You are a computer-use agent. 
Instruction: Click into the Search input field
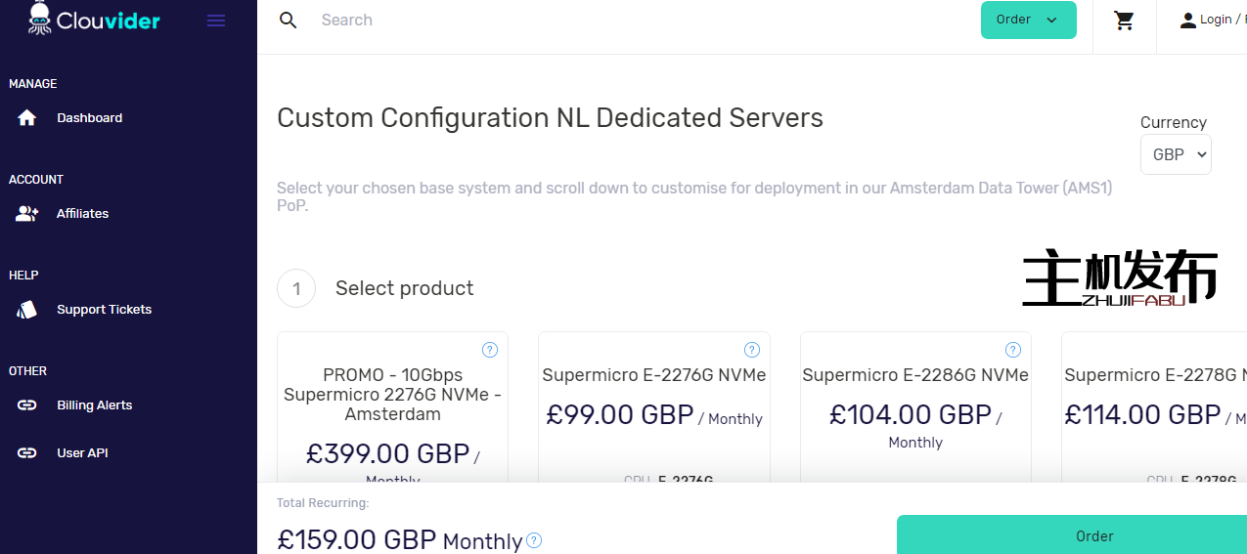[587, 21]
